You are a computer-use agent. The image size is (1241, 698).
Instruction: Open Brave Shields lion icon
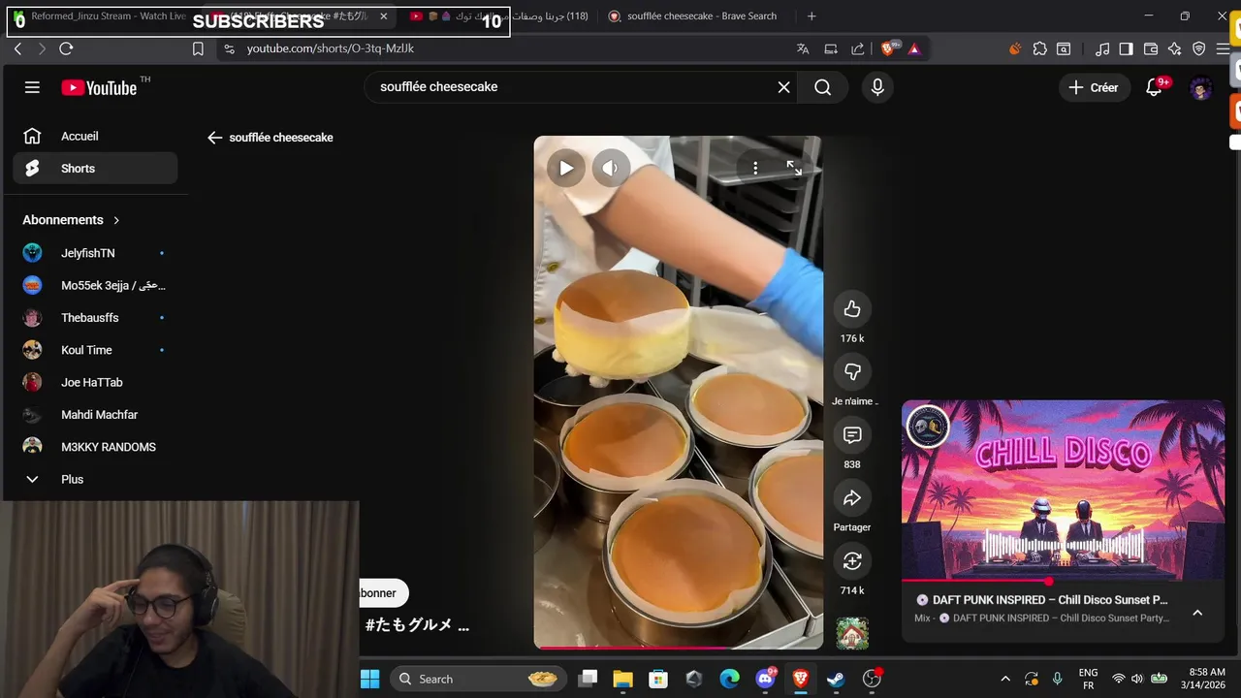[889, 48]
